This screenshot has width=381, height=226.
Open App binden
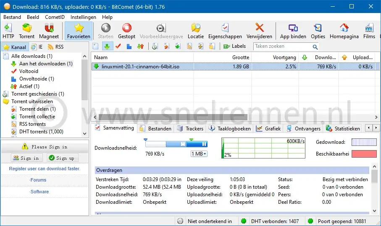[x=293, y=31]
